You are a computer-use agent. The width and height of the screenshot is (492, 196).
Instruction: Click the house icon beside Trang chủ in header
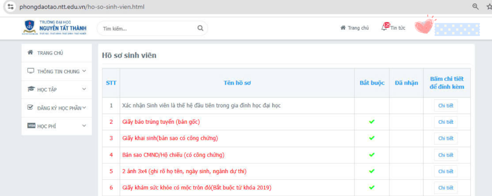click(343, 28)
